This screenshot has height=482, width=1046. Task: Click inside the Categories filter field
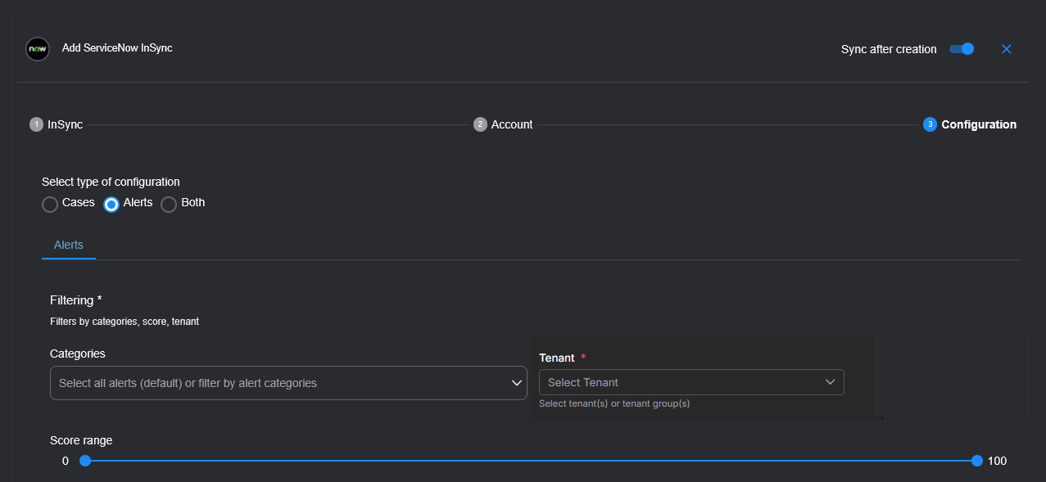point(278,383)
